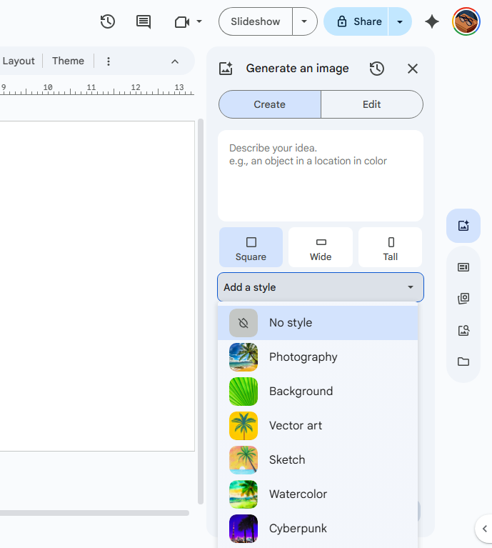
Task: Select the Wide aspect ratio
Action: click(321, 247)
